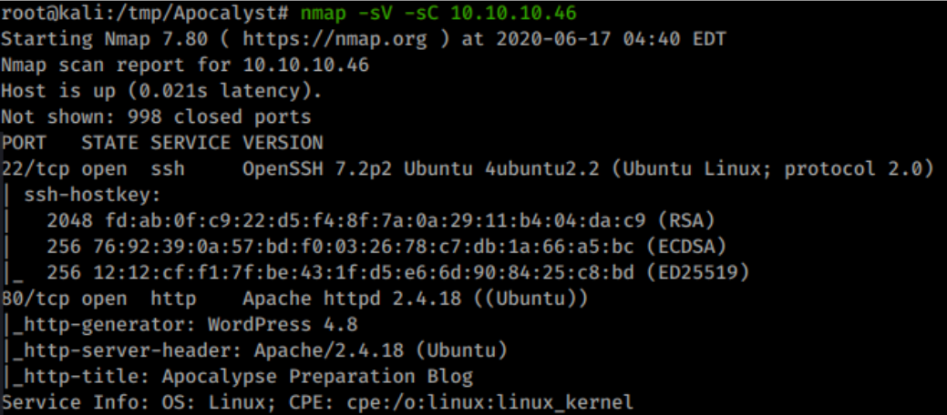Click the http-server-header line

[254, 350]
